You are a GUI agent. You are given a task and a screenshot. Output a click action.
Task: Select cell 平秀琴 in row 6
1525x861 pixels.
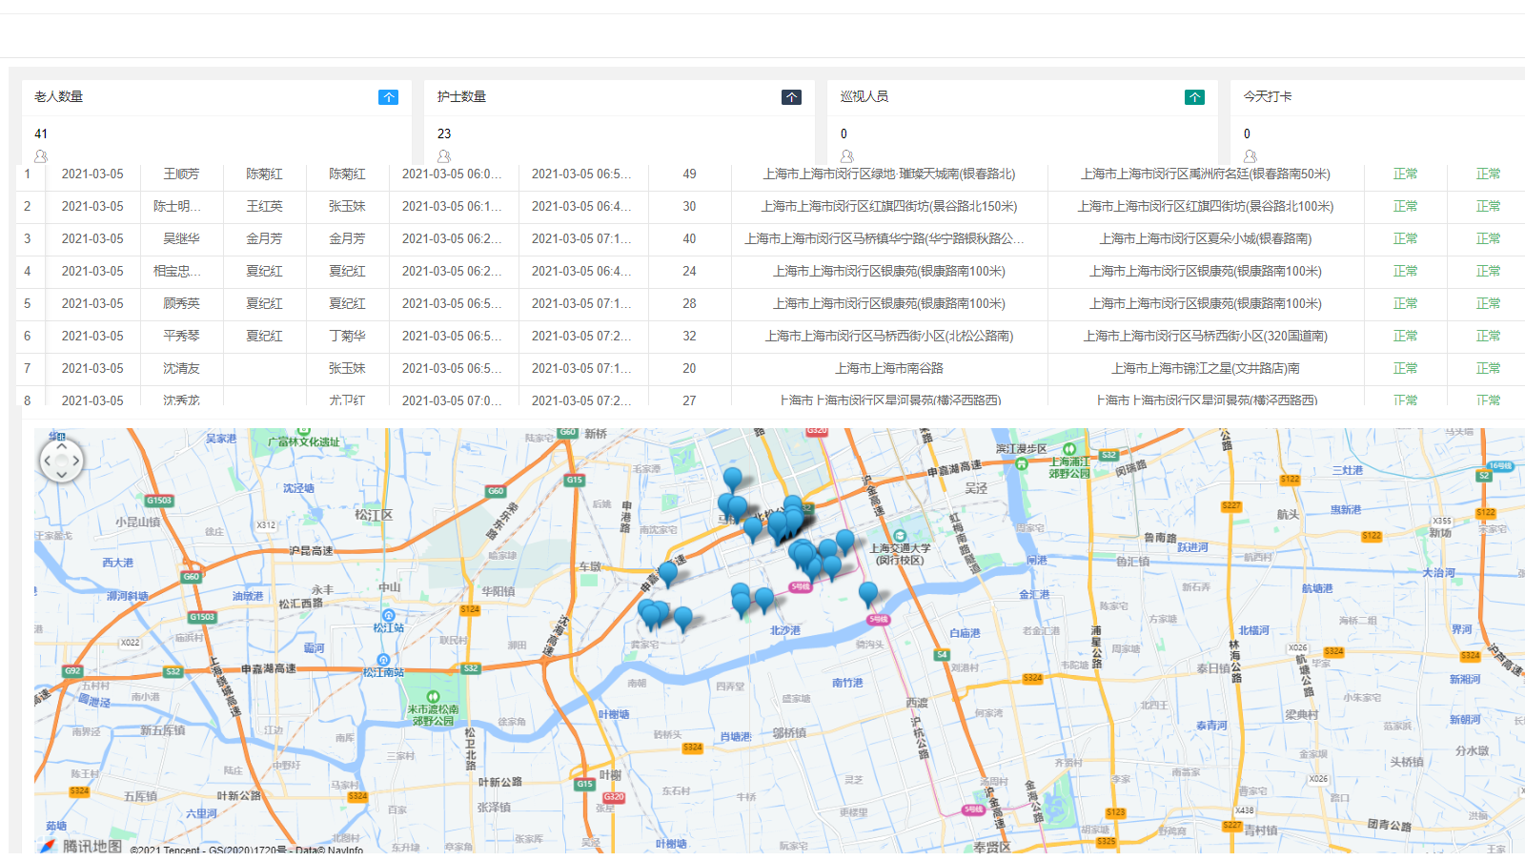[x=181, y=336]
